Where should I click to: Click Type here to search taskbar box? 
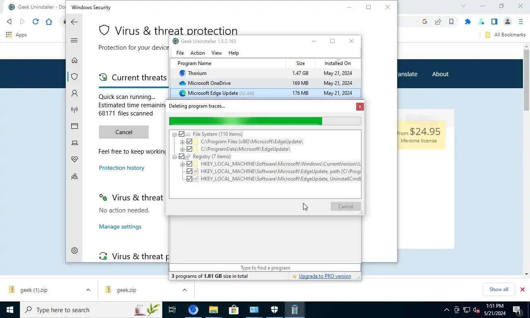tap(90, 310)
